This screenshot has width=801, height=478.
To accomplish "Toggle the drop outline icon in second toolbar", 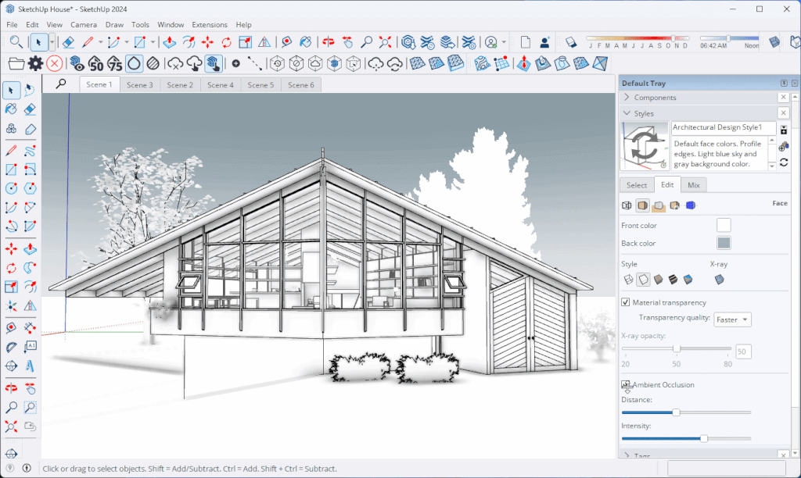I will [134, 64].
